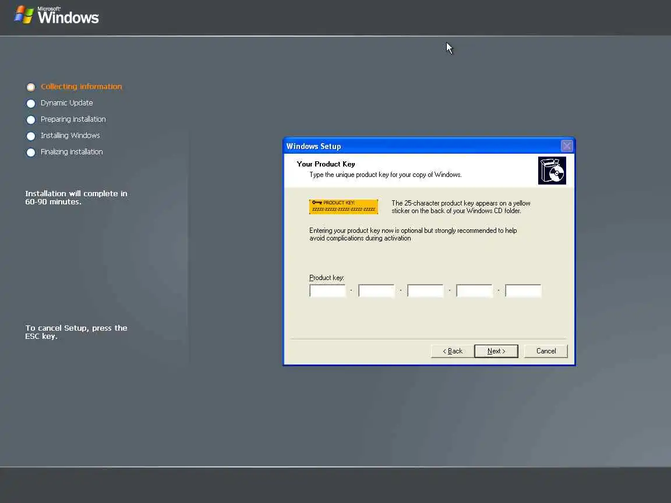Click the 'Entering your product key now' note
The height and width of the screenshot is (503, 671).
[x=413, y=235]
